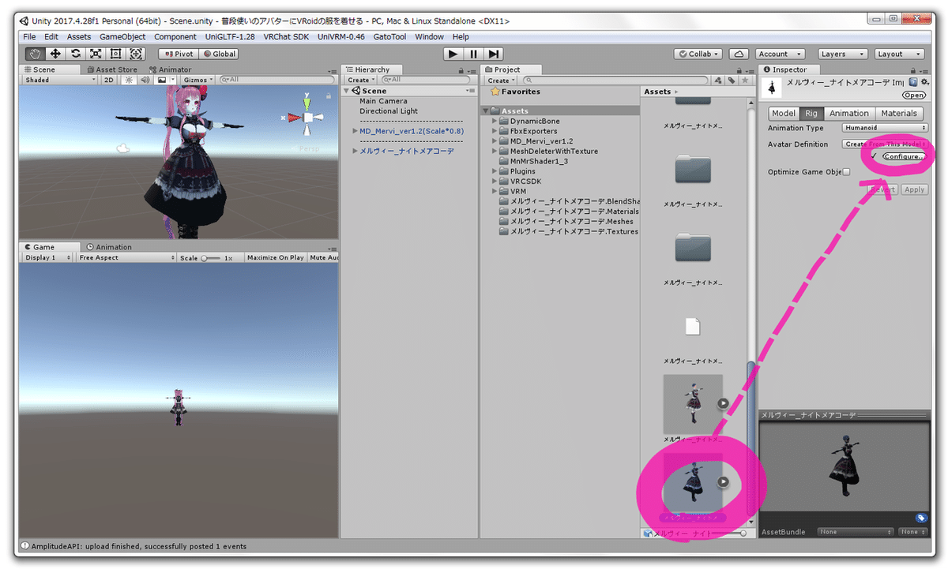Open the Free Aspect dropdown
948x569 pixels.
click(x=126, y=258)
